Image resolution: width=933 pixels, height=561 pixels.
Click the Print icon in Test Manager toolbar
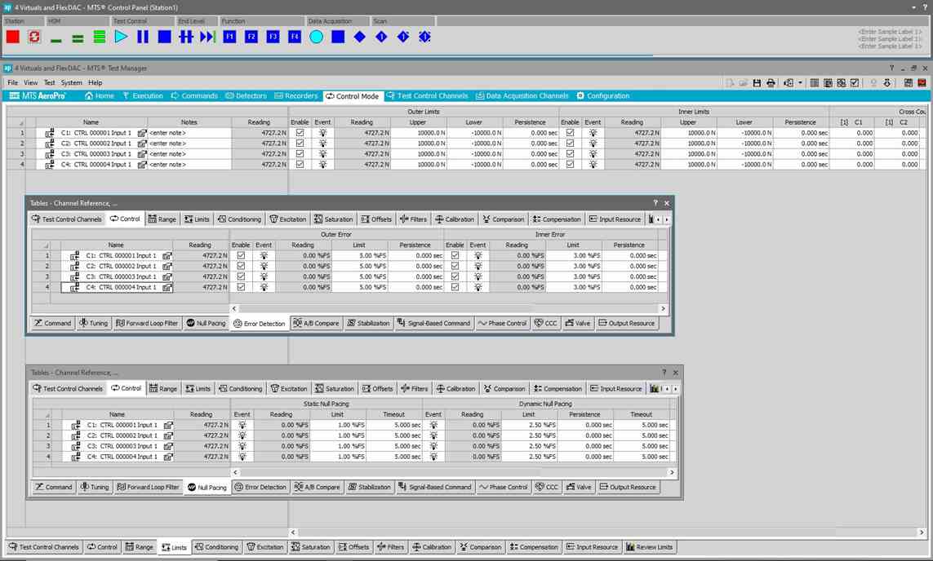click(771, 83)
